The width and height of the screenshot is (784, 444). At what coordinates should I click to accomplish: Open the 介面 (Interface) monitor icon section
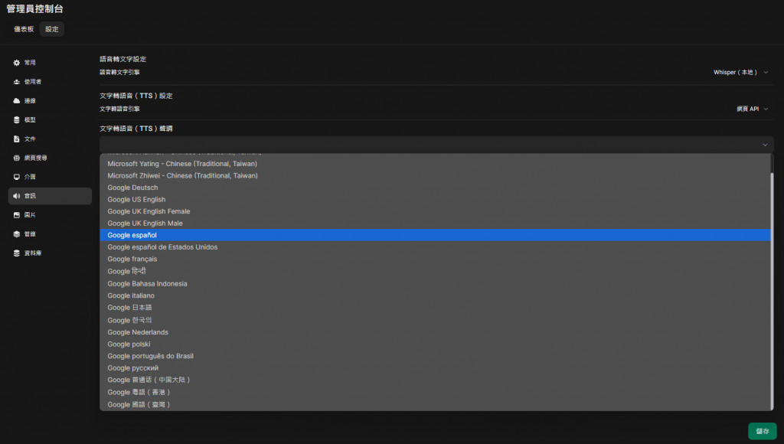(x=50, y=177)
